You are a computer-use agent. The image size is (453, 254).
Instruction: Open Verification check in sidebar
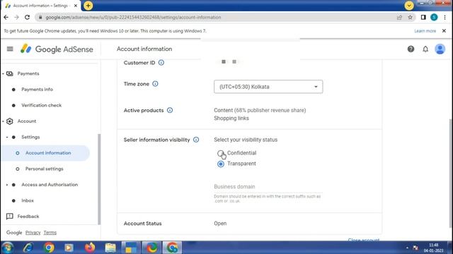(x=41, y=105)
